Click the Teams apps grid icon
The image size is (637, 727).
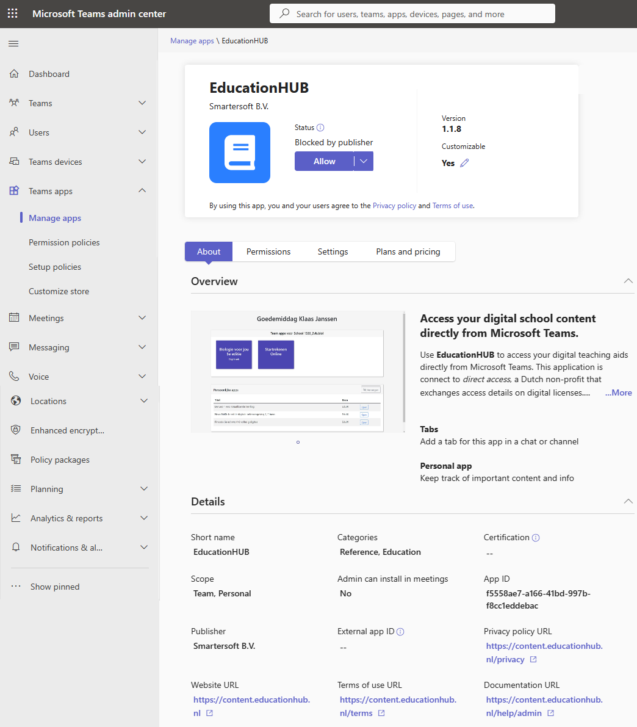pyautogui.click(x=15, y=190)
